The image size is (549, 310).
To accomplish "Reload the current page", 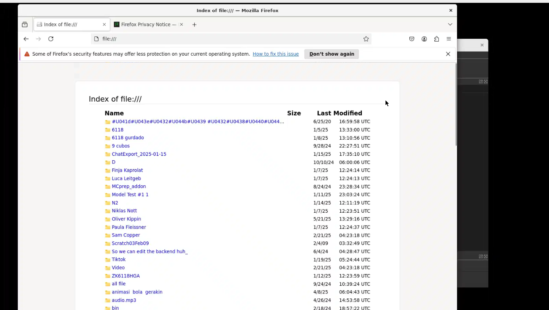I will (51, 39).
